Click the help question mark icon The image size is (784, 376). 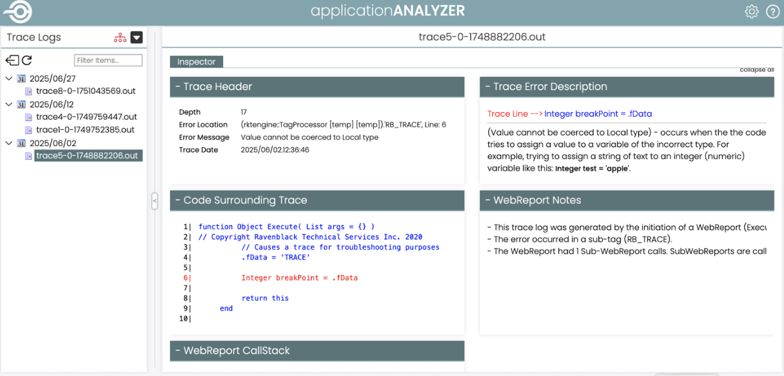(x=772, y=12)
